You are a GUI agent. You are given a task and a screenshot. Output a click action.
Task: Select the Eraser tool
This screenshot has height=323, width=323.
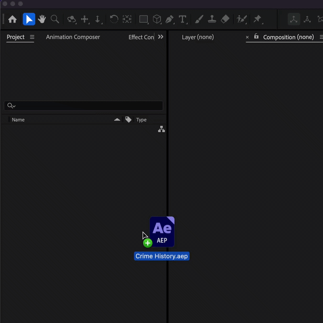click(x=225, y=19)
